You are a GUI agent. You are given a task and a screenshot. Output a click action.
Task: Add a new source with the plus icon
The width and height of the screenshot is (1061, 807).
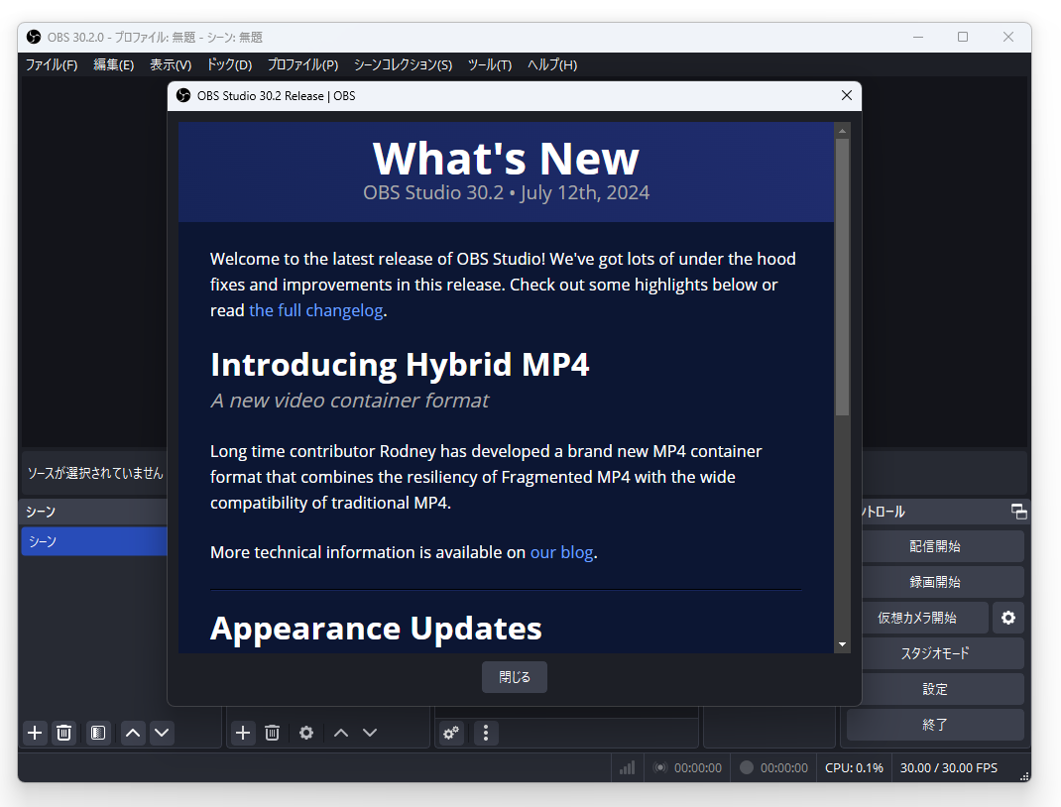tap(242, 733)
